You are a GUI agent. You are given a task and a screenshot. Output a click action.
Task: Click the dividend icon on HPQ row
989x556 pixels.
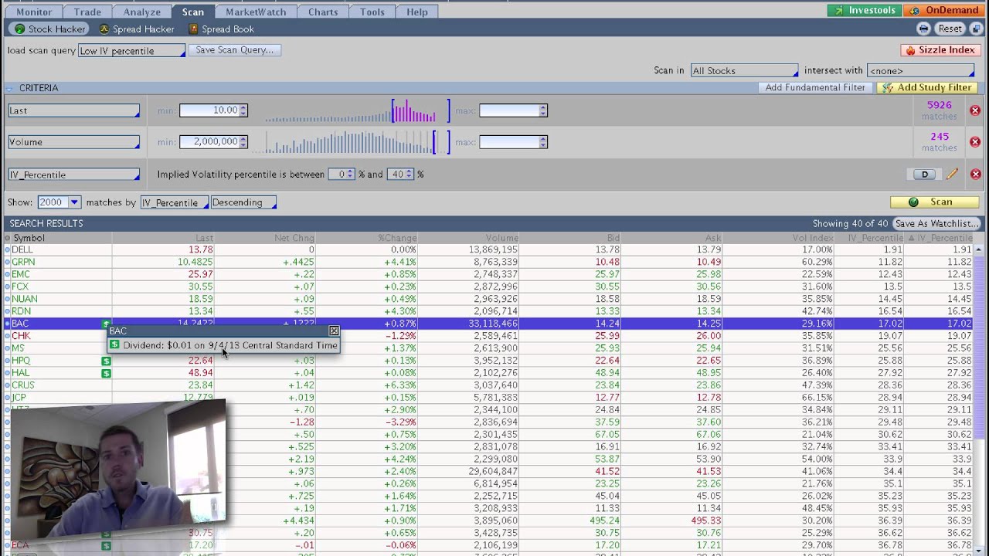point(106,361)
